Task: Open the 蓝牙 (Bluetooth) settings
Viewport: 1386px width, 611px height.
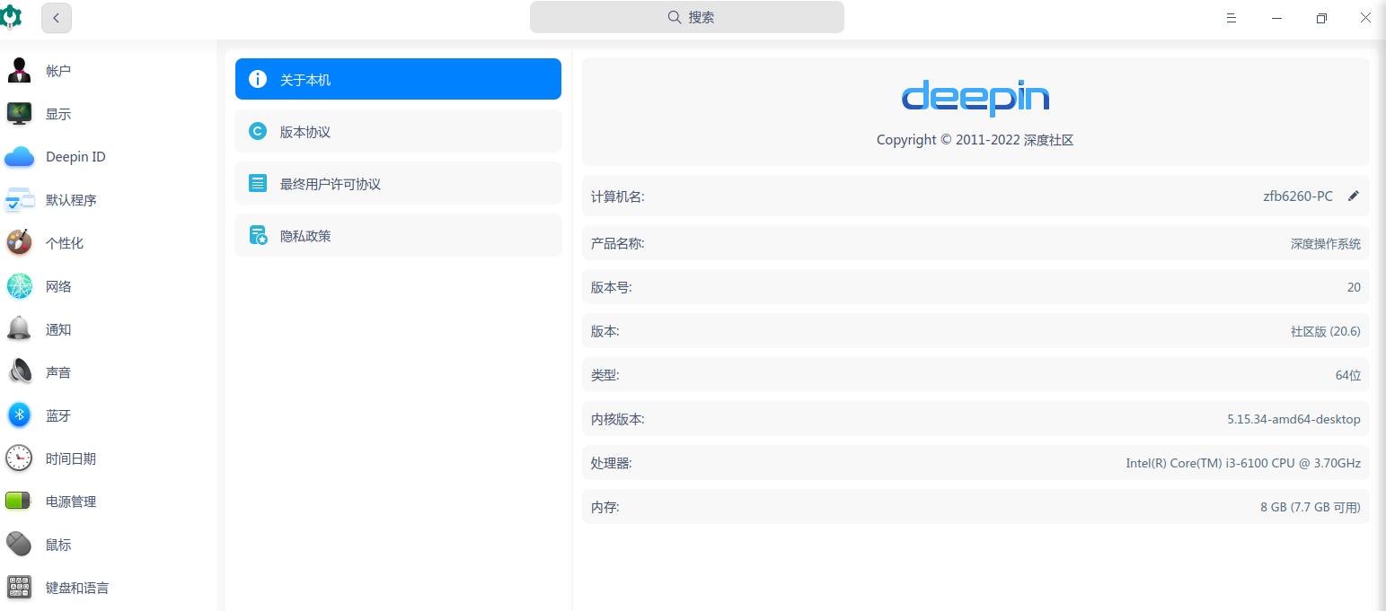Action: coord(58,415)
